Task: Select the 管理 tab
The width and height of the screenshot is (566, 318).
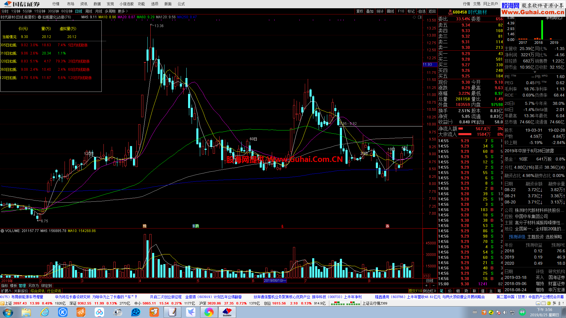Action: pyautogui.click(x=22, y=286)
